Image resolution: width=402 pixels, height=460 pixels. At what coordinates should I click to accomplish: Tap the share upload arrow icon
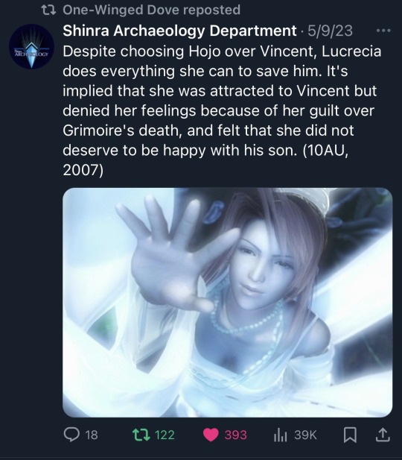pos(383,435)
